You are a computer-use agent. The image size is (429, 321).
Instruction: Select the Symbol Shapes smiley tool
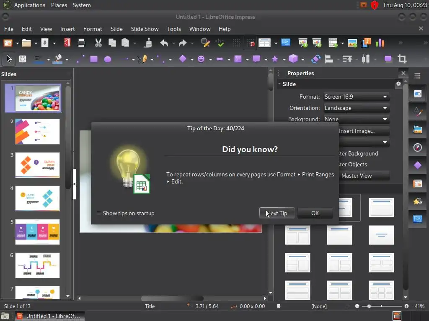pos(201,59)
